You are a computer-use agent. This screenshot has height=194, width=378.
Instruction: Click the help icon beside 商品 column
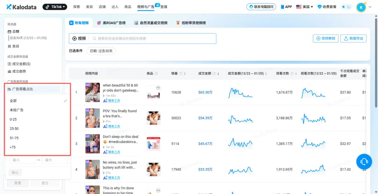pyautogui.click(x=156, y=74)
